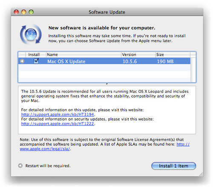Close the Software Update window
The height and width of the screenshot is (187, 213).
tap(16, 12)
